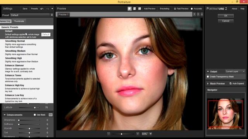This screenshot has height=139, width=248.
Task: Switch to Names Only view tab
Action: pyautogui.click(x=5, y=21)
